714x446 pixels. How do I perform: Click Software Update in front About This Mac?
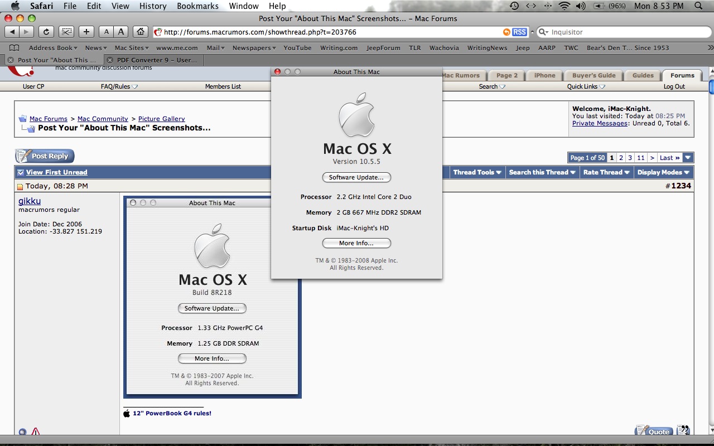(356, 177)
